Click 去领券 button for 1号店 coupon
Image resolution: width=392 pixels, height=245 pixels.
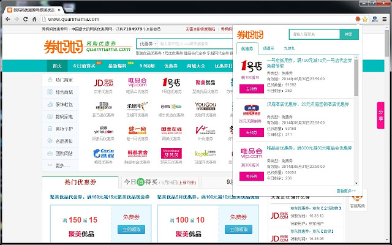tap(251, 89)
